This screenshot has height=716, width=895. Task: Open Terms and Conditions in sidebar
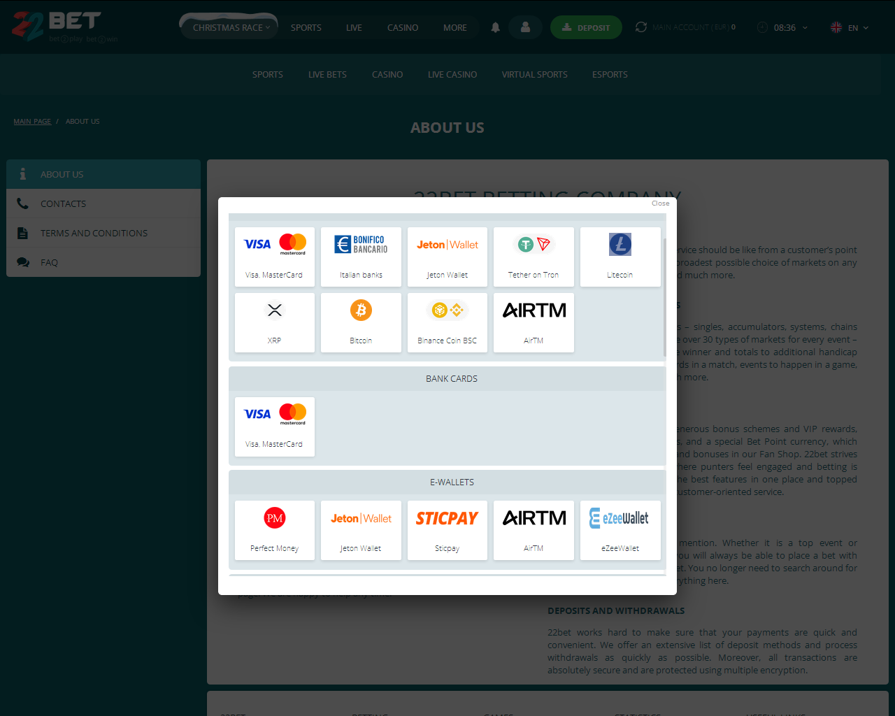coord(103,233)
